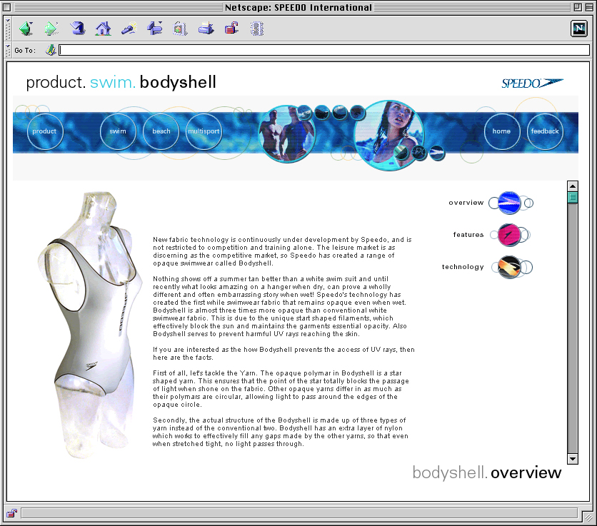597x526 pixels.
Task: Open the swim navigation circle
Action: tap(118, 131)
